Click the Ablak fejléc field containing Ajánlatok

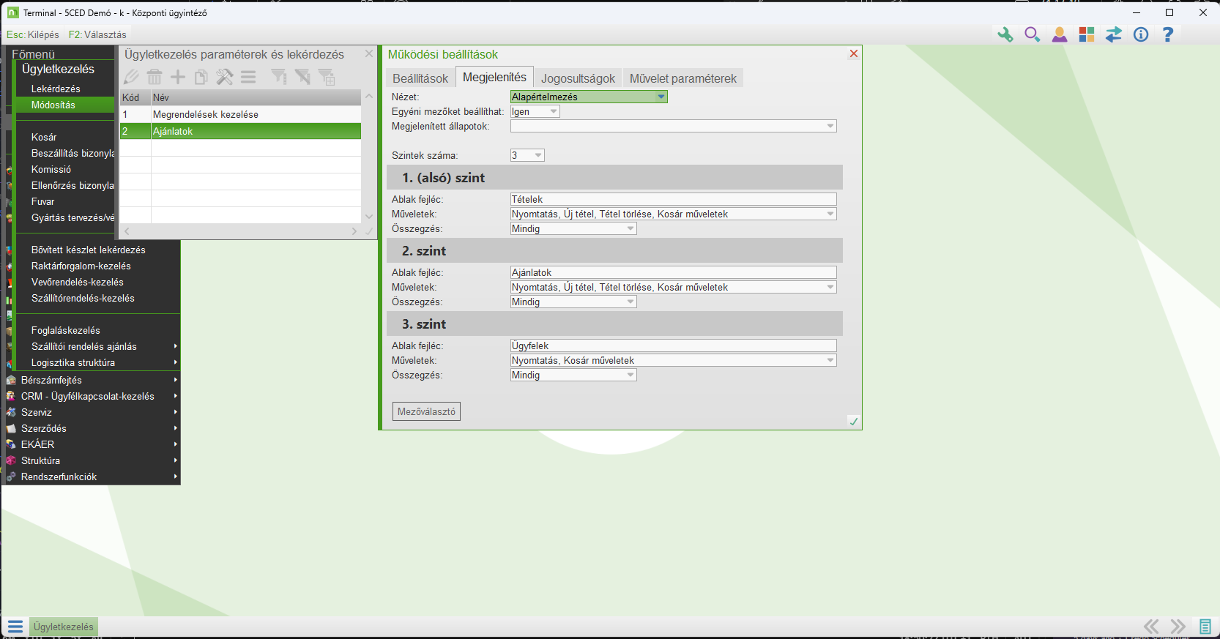click(673, 272)
